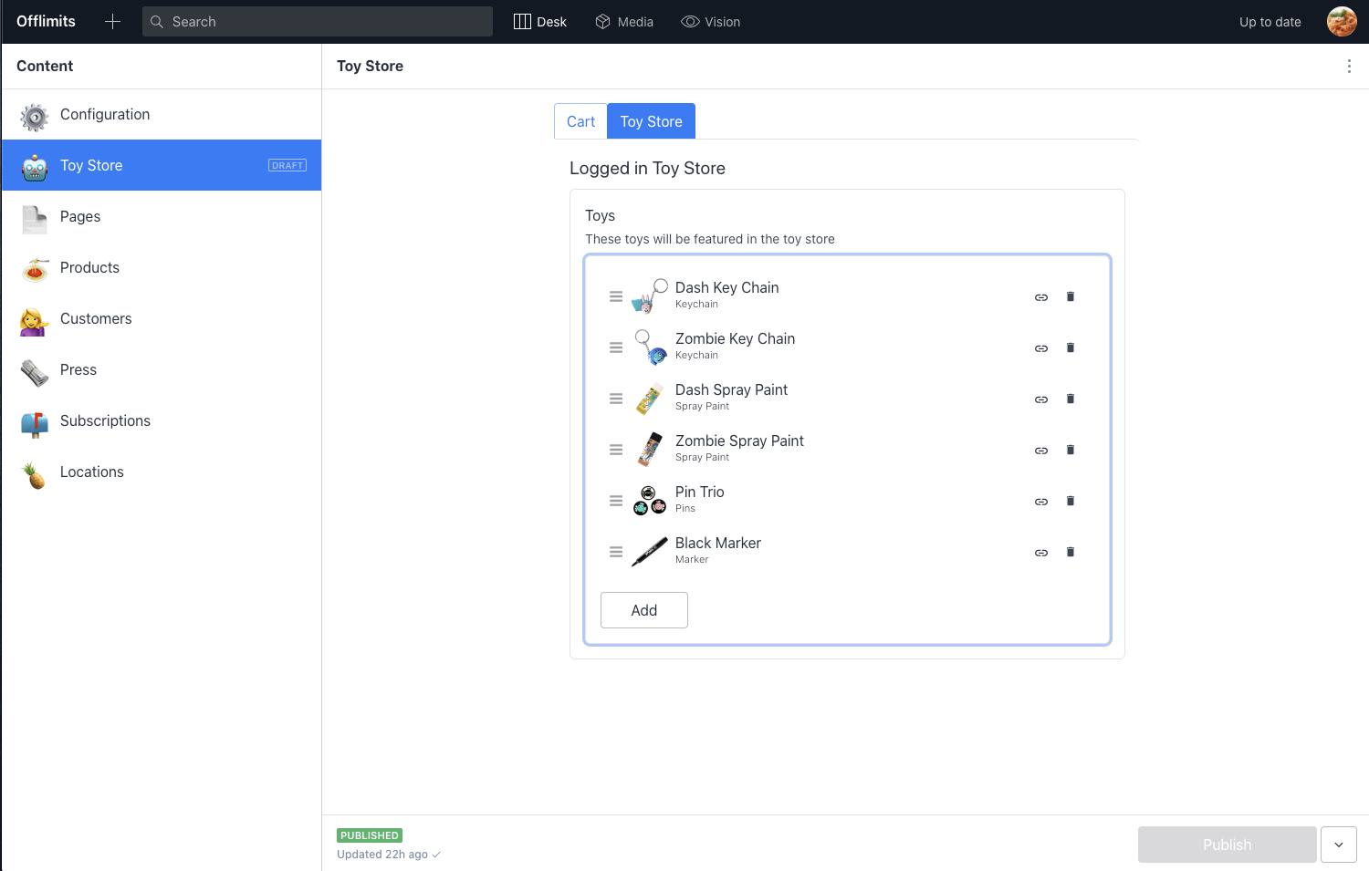The width and height of the screenshot is (1369, 871).
Task: Open the user avatar menu
Action: (x=1342, y=22)
